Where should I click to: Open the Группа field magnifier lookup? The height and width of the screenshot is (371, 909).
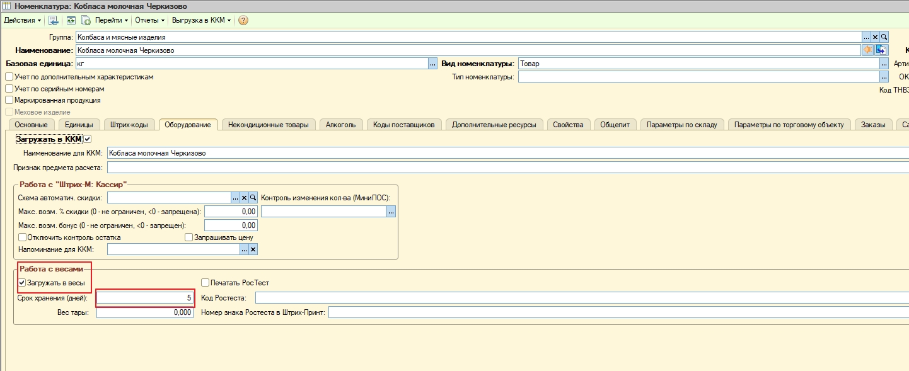pyautogui.click(x=884, y=37)
